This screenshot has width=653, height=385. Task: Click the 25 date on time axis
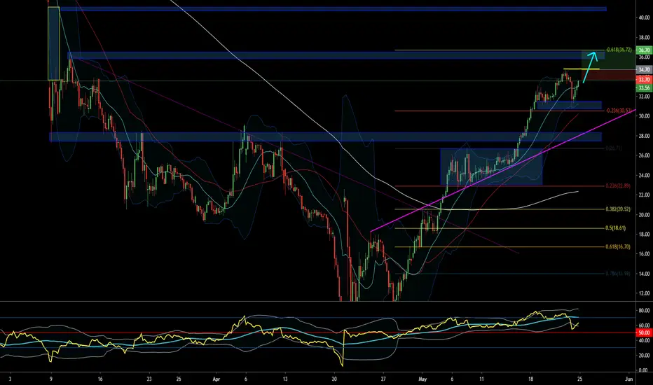coord(579,379)
